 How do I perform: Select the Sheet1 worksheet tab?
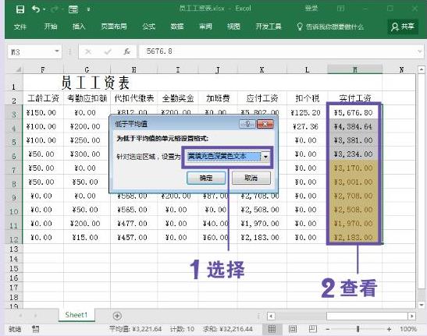77,315
